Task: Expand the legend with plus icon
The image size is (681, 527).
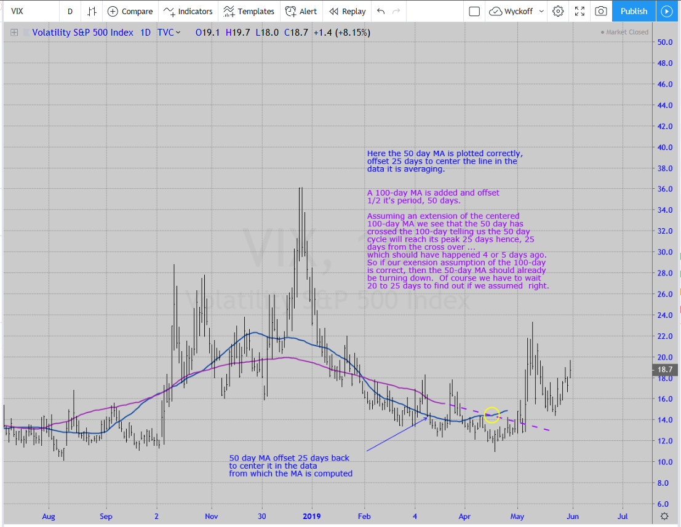Action: coord(14,33)
